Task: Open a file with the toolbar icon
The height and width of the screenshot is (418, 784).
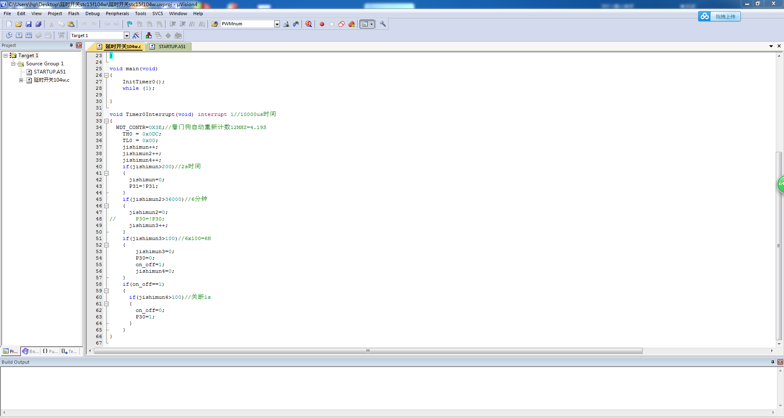Action: coord(19,24)
